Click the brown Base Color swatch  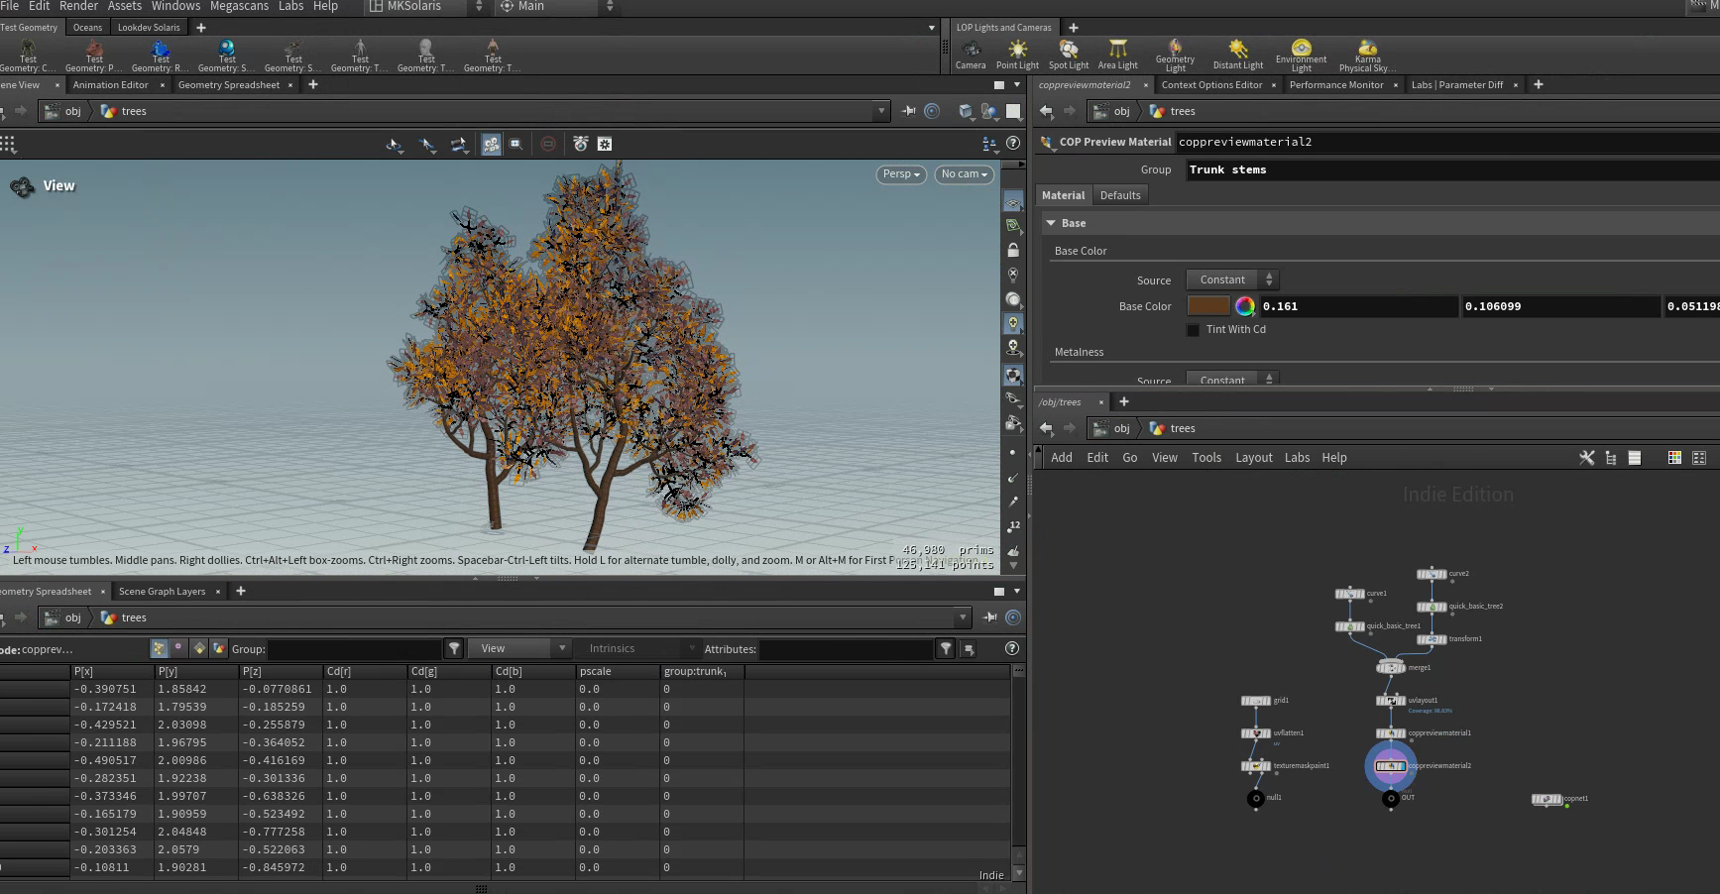1208,306
